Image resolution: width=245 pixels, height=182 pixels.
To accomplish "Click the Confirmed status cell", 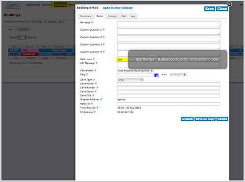I will [30, 54].
